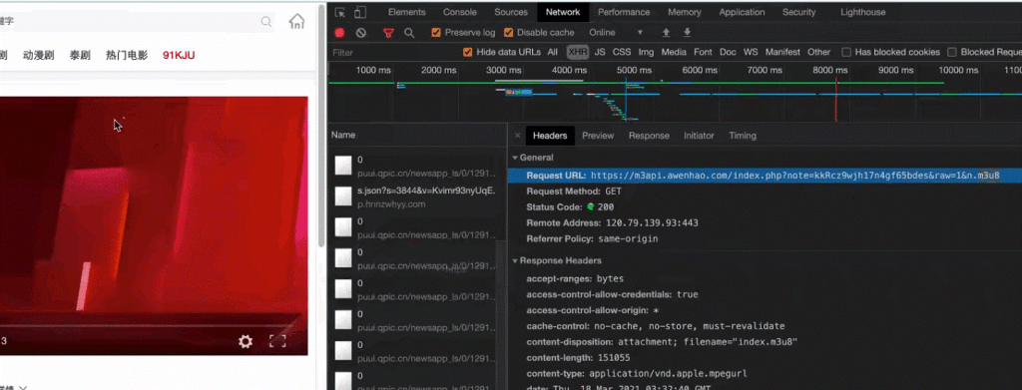
Task: Open the Online throttling dropdown
Action: [x=616, y=33]
